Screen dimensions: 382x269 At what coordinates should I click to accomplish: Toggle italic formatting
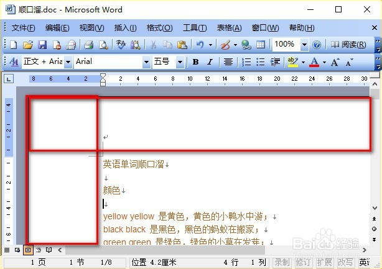tap(210, 62)
